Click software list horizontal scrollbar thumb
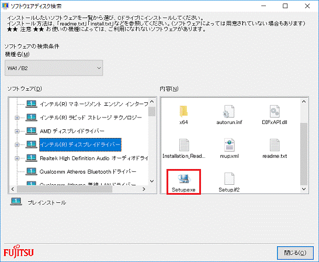The width and height of the screenshot is (319, 262). click(x=64, y=189)
